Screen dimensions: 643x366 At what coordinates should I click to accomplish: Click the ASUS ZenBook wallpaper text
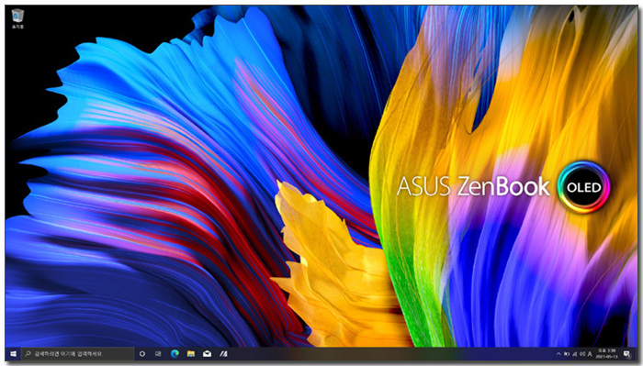[473, 186]
